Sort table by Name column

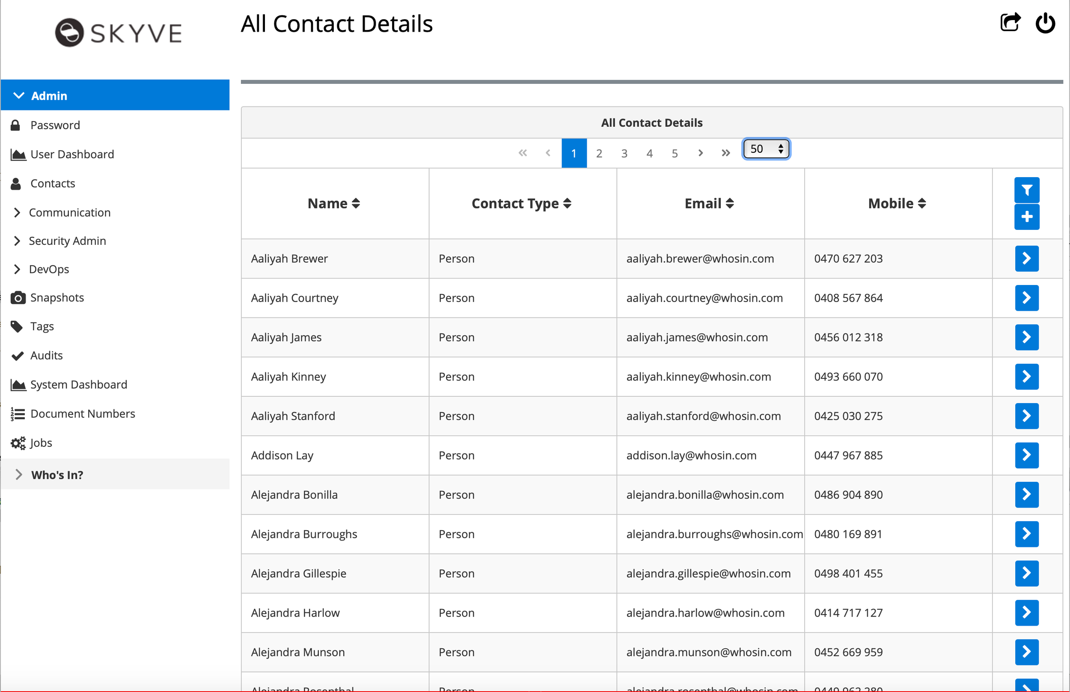tap(334, 204)
